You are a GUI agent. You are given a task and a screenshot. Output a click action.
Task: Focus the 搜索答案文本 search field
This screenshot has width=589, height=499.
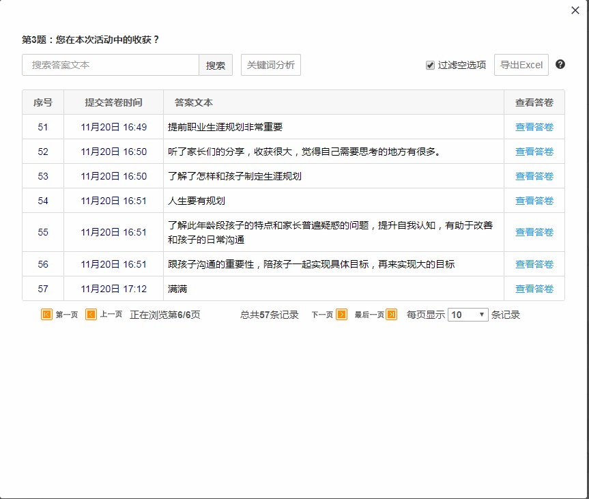[111, 65]
